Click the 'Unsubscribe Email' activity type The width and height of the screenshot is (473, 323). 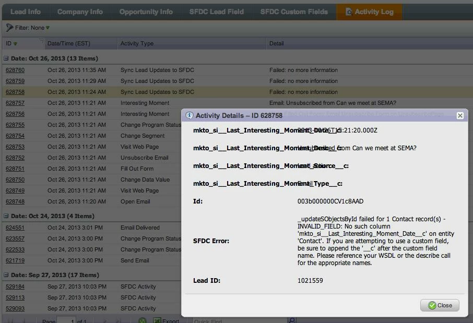point(145,158)
